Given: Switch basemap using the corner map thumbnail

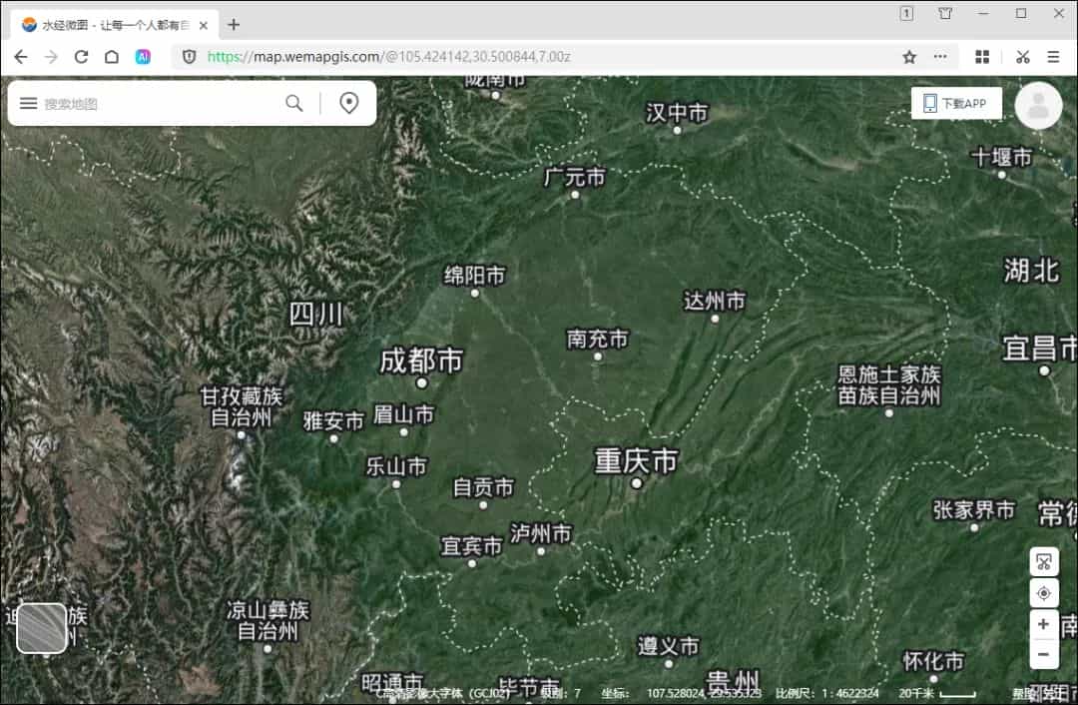Looking at the screenshot, I should coord(43,628).
